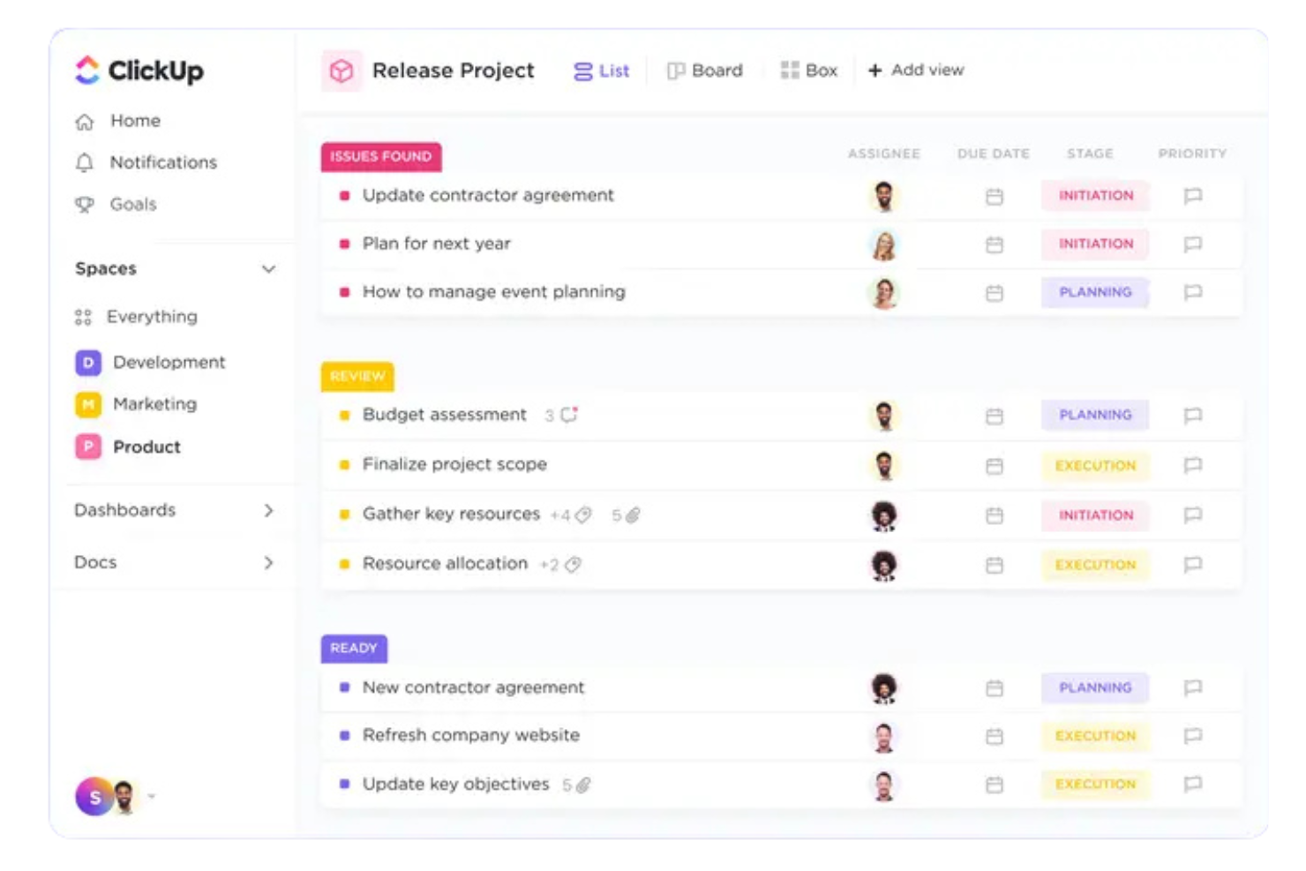This screenshot has width=1306, height=871.
Task: Toggle status square for Budget assessment
Action: coord(344,416)
